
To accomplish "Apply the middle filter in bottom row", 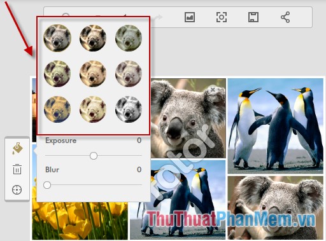I will (93, 109).
